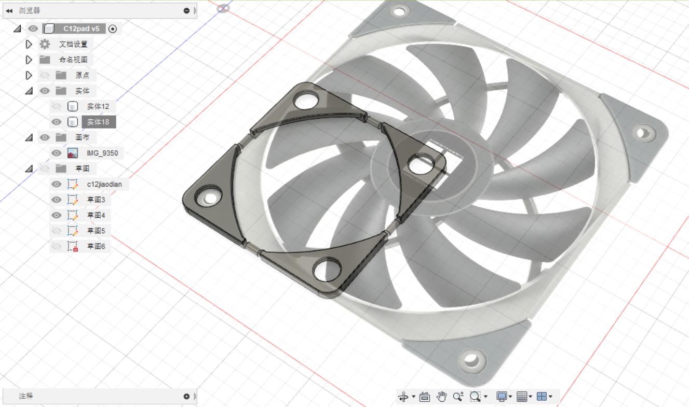Open the Display Settings dropdown arrow
This screenshot has width=689, height=407.
coord(511,397)
